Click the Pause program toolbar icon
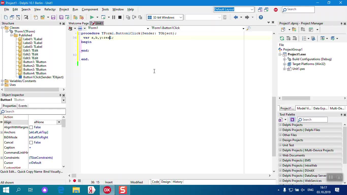347x195 pixels. coord(114,17)
